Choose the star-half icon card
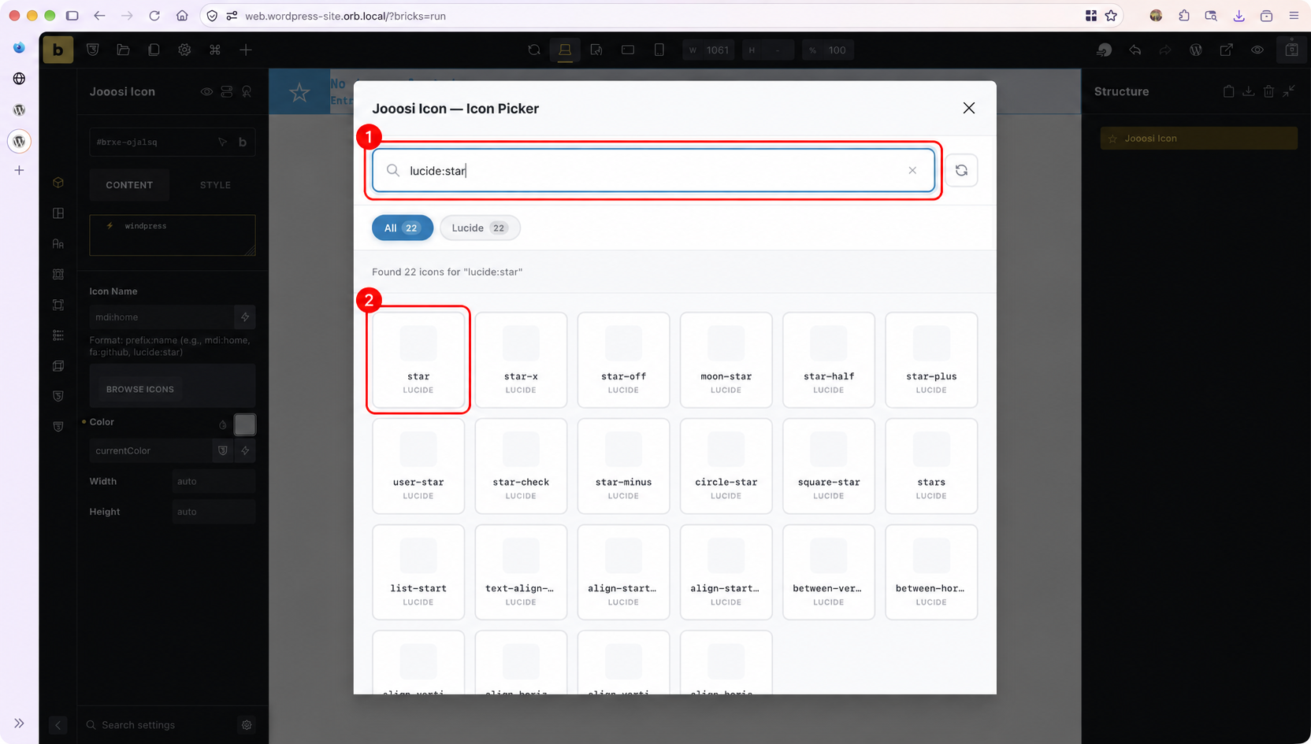 click(829, 360)
